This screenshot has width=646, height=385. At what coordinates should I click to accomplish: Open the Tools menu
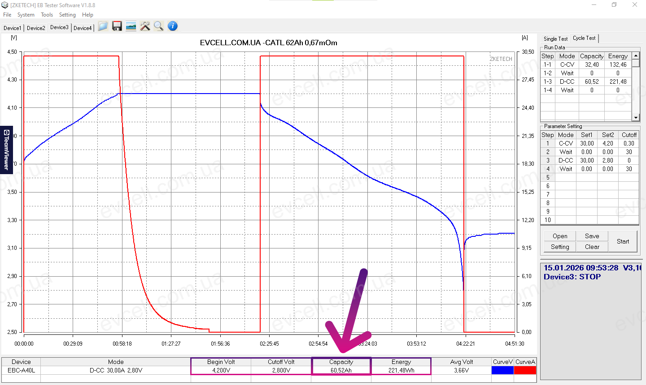pos(47,15)
